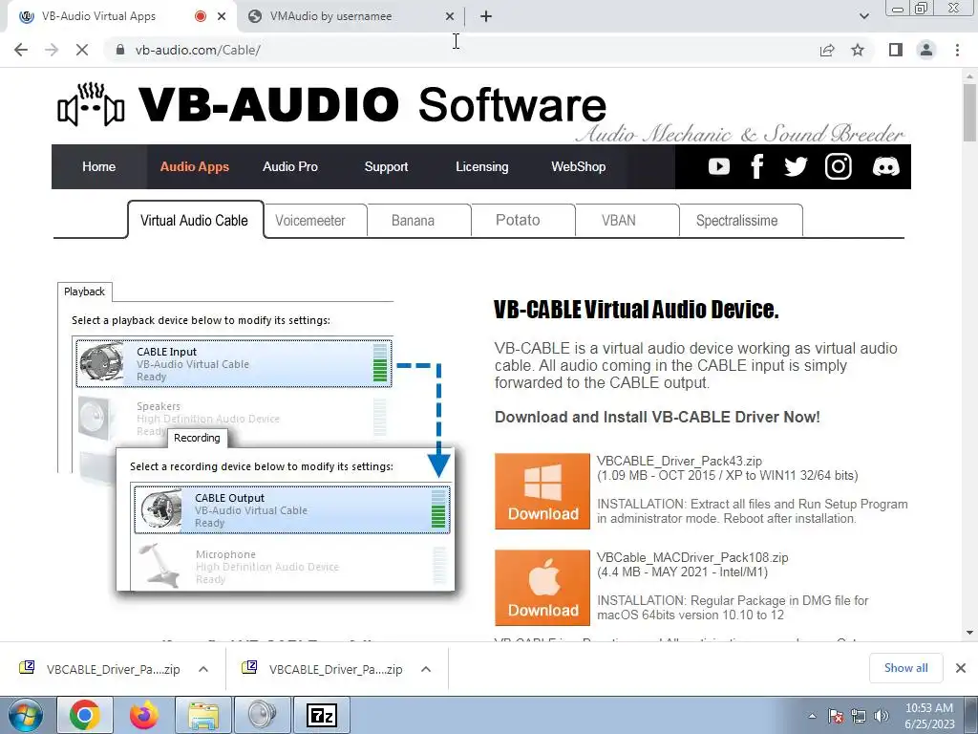The image size is (978, 734).
Task: Close the VB-Audio Virtual Apps tab
Action: point(222,16)
